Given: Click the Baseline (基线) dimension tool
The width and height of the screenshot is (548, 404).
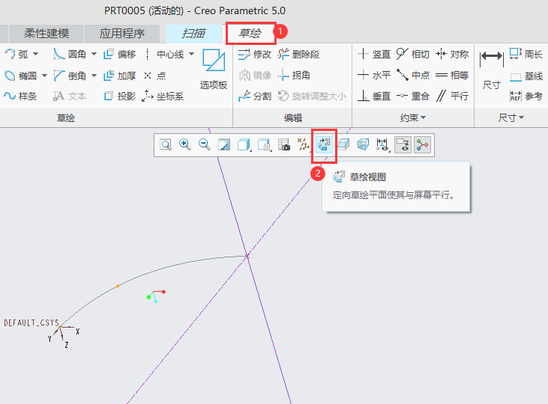Looking at the screenshot, I should pyautogui.click(x=526, y=76).
